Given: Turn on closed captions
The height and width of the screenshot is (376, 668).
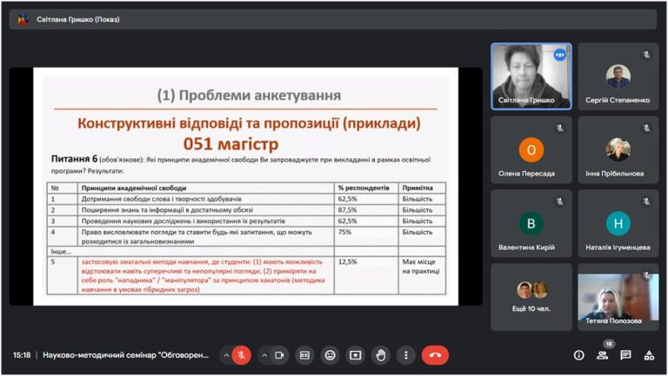Looking at the screenshot, I should pos(304,355).
